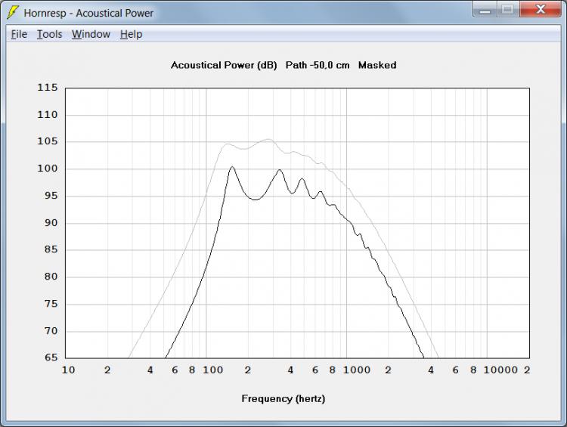Click the 'Acoustical Power (dB)' chart title

click(224, 66)
